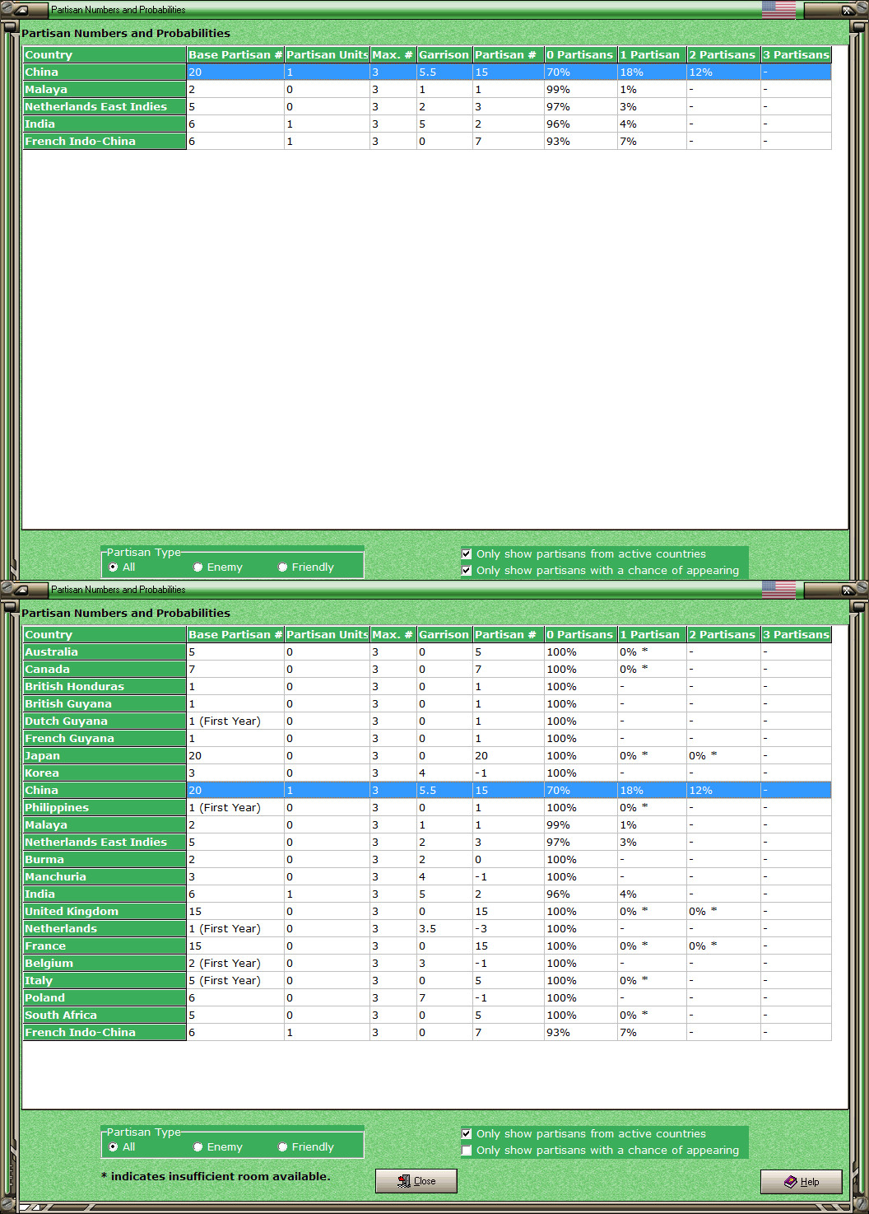Click Base Partisan # header in the upper window
Screen dimensions: 869x1214
(x=235, y=55)
